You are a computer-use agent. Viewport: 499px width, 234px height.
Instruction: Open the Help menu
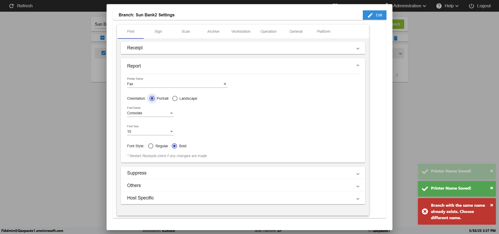(x=447, y=6)
